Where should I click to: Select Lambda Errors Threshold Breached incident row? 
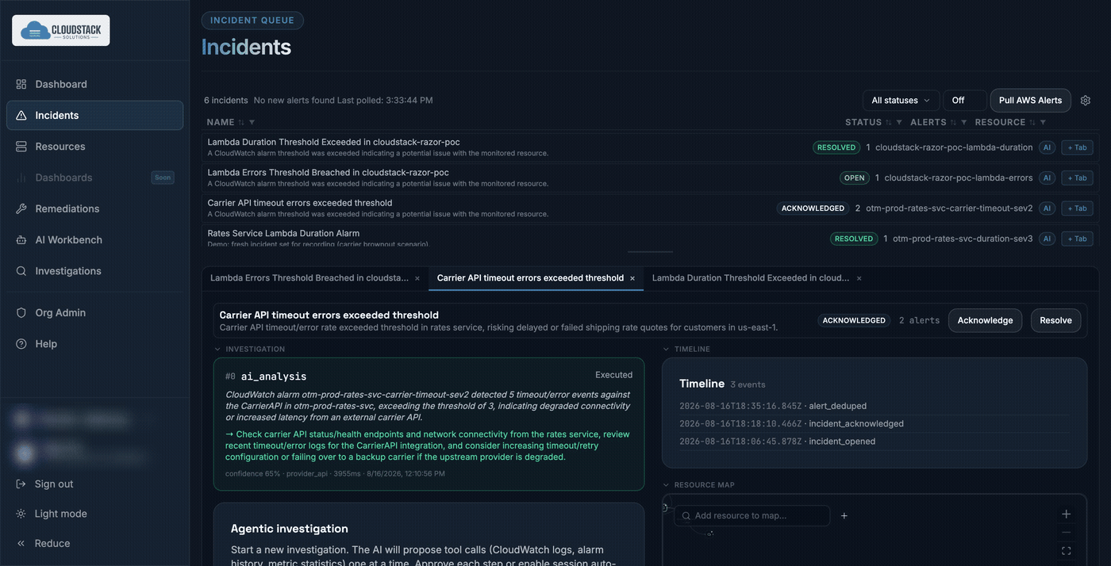pyautogui.click(x=651, y=178)
